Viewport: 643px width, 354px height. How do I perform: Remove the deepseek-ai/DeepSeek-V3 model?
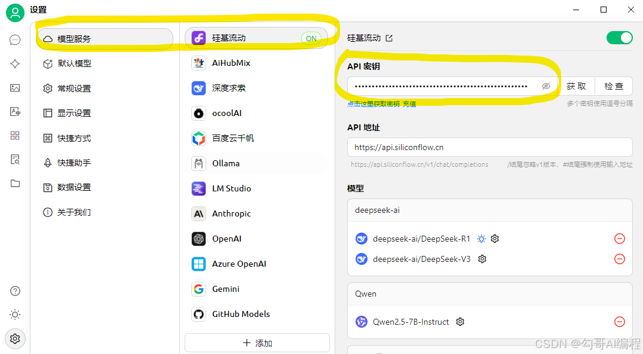click(x=620, y=259)
